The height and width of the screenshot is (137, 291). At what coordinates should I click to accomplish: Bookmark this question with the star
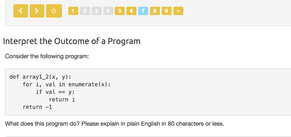(54, 11)
